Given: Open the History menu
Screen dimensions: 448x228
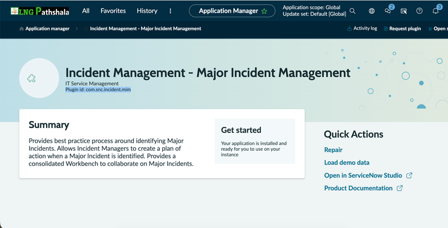Looking at the screenshot, I should point(147,11).
